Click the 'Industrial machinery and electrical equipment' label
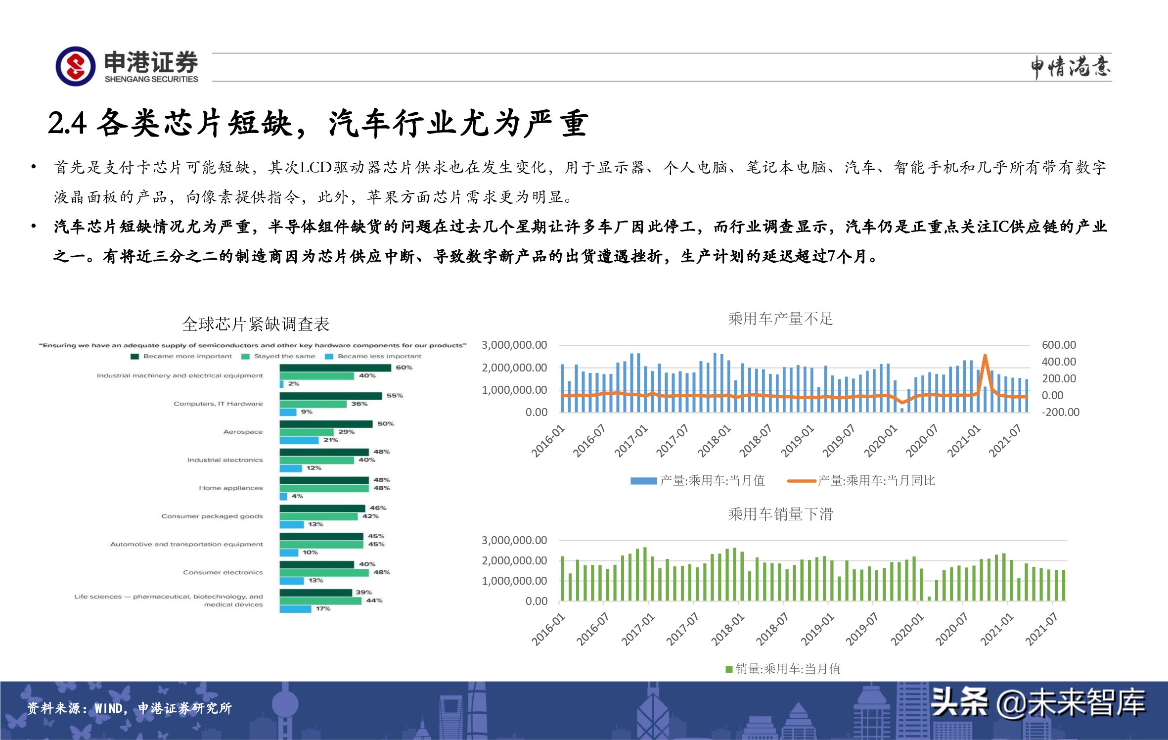Screen dimensions: 1168x740 (180, 375)
